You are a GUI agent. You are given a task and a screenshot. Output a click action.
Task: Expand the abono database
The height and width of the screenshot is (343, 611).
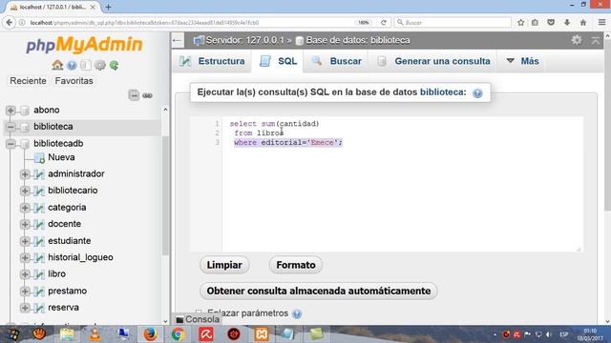11,111
